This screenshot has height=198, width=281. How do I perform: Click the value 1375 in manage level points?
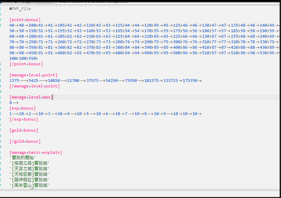coord(14,81)
